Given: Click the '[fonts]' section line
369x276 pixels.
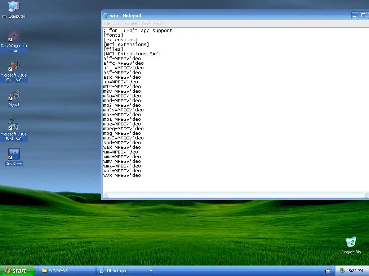Looking at the screenshot, I should pyautogui.click(x=113, y=35).
